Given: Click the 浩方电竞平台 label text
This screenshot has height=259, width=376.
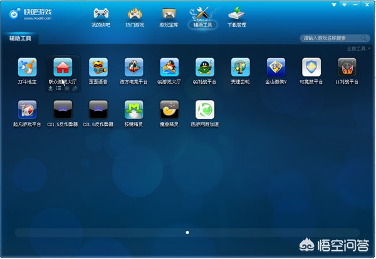Looking at the screenshot, I should (x=134, y=82).
